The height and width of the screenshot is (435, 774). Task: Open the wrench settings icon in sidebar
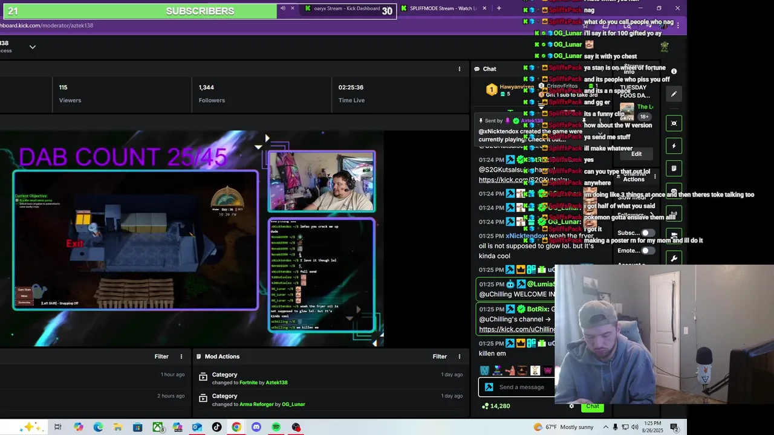click(x=674, y=259)
